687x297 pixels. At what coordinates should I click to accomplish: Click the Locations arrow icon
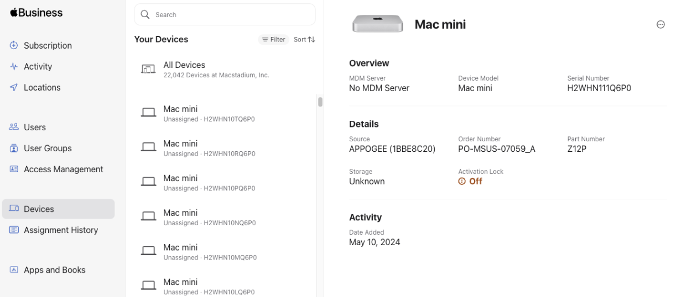[x=14, y=87]
